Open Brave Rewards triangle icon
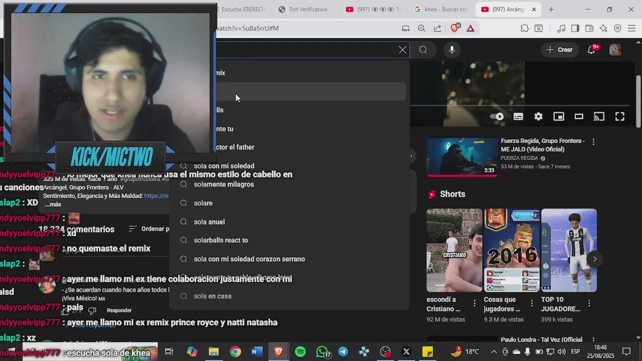642x361 pixels. pyautogui.click(x=470, y=28)
